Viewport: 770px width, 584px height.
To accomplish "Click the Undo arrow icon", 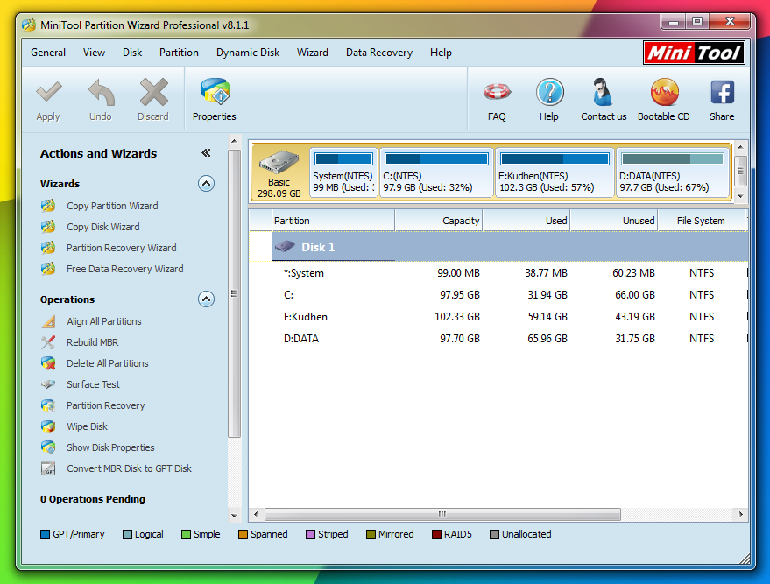I will coord(101,92).
